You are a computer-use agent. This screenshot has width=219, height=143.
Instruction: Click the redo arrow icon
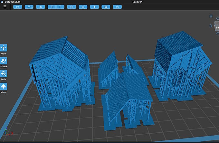[60, 7]
